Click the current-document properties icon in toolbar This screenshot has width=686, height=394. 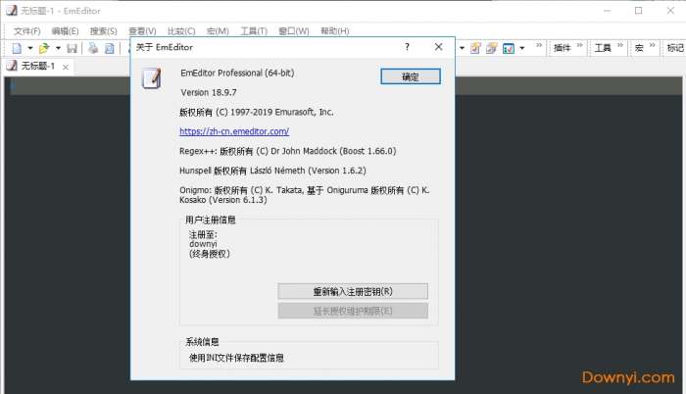[x=475, y=48]
